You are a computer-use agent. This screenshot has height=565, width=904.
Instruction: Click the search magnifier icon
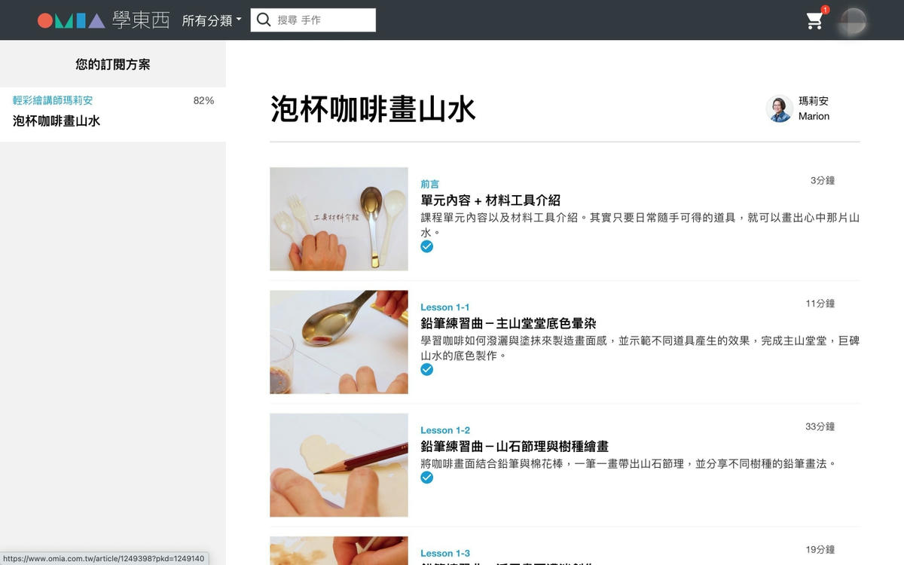point(264,20)
